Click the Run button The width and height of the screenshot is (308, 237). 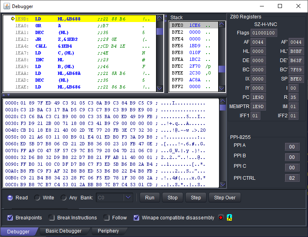point(150,197)
